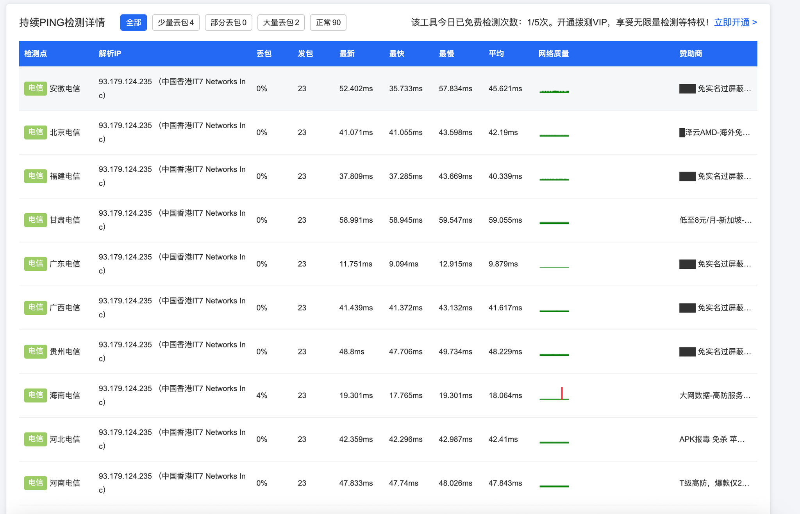This screenshot has width=800, height=514.
Task: Open 甘肃电信 network quality sparkline
Action: click(x=554, y=223)
